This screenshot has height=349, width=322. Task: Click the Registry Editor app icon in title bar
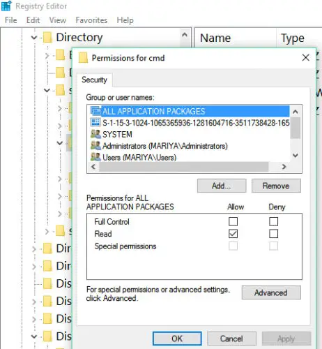click(6, 6)
